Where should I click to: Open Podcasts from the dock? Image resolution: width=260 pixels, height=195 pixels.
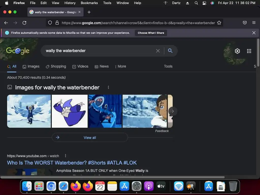click(149, 186)
